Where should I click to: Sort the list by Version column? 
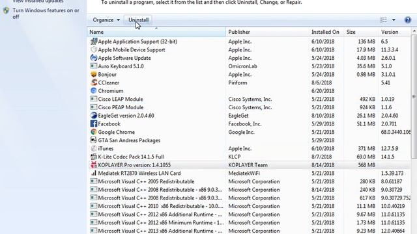tap(394, 32)
